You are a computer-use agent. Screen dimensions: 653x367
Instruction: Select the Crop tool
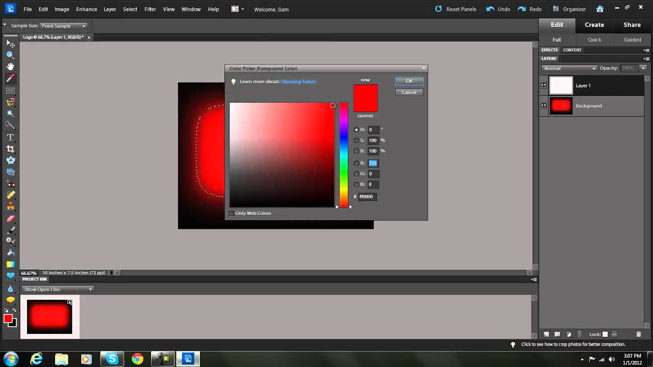pyautogui.click(x=10, y=149)
